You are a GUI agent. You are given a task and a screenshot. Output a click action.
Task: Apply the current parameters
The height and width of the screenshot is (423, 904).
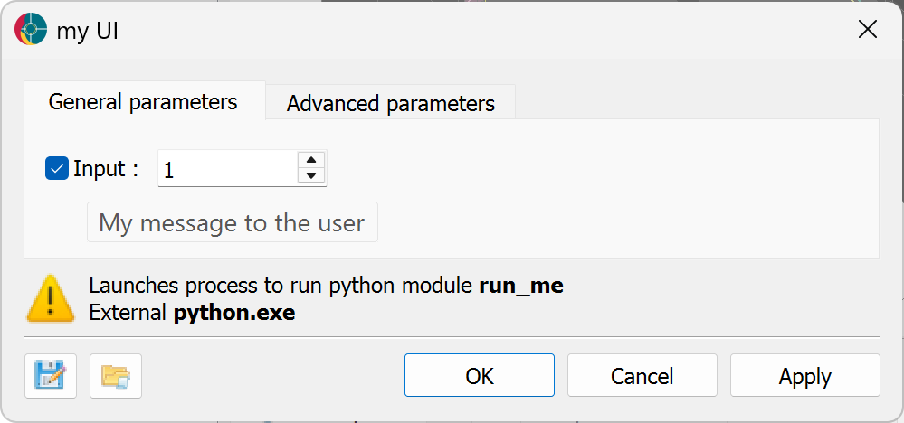tap(804, 375)
